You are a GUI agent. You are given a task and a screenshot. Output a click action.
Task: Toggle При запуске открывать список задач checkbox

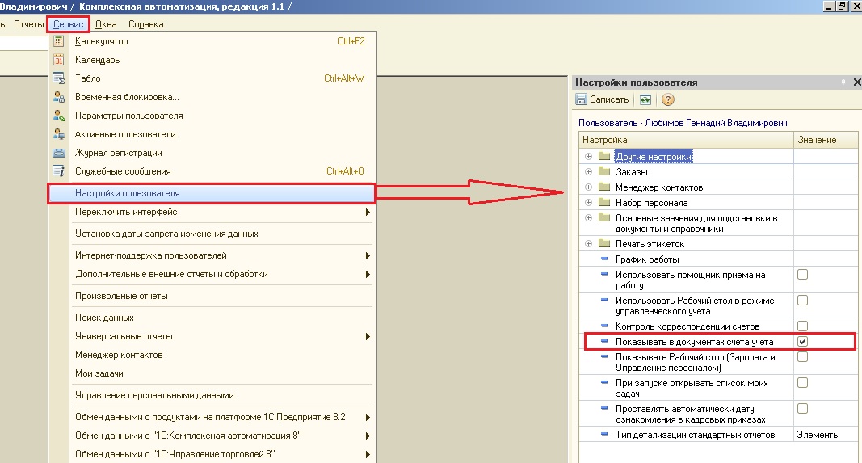click(x=803, y=383)
